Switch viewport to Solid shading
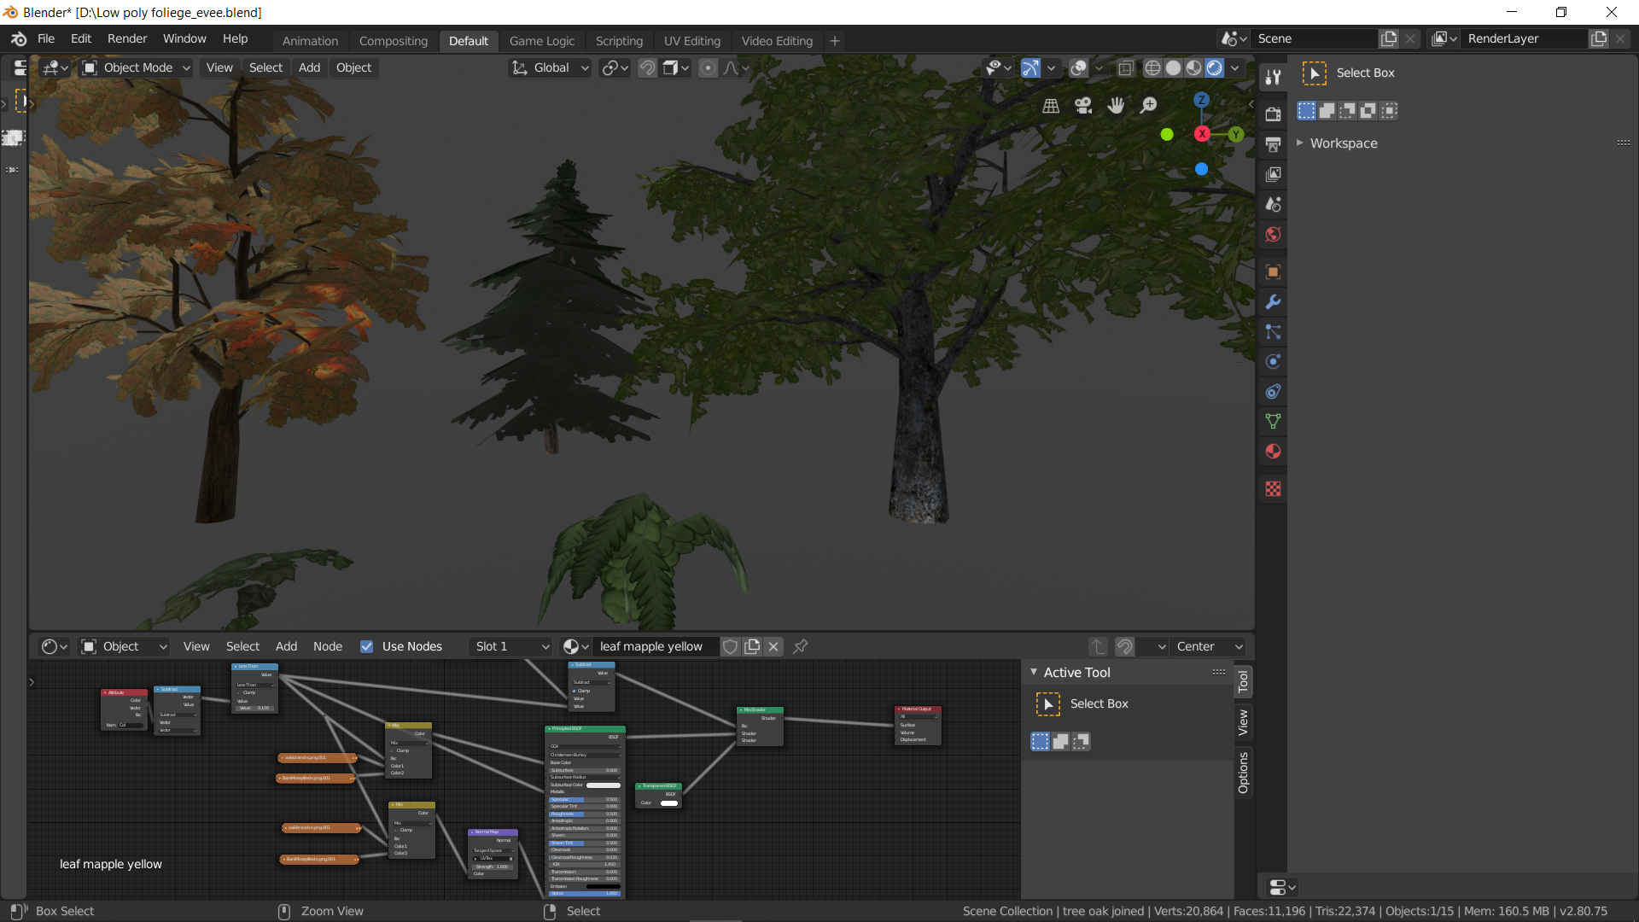This screenshot has width=1639, height=922. tap(1173, 67)
